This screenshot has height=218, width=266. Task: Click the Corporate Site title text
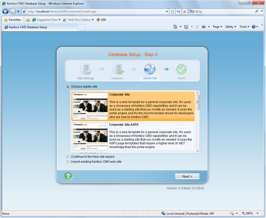click(x=120, y=94)
